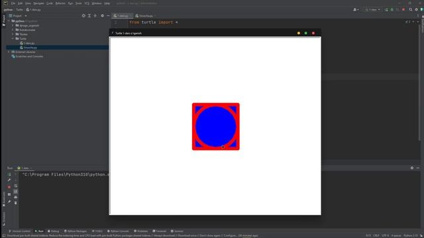Open the Problems tool window
This screenshot has width=424, height=238.
point(141,231)
